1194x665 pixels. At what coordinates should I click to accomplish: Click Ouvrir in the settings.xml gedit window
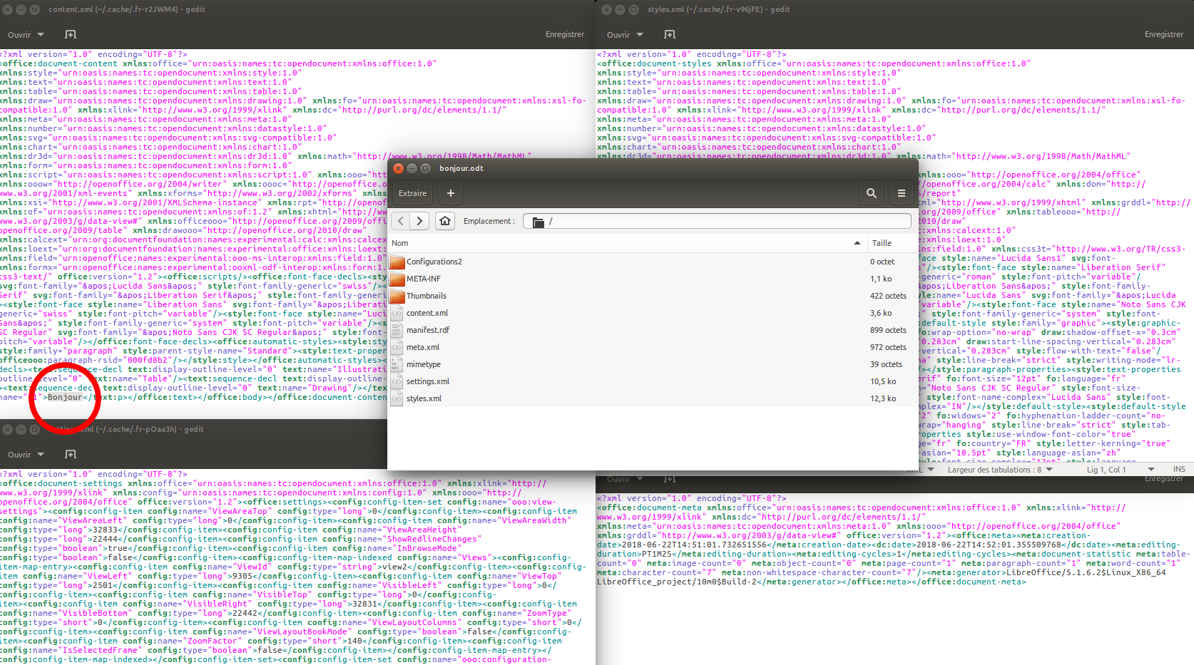point(19,454)
